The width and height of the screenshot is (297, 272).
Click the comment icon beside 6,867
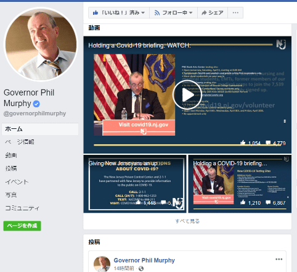268,202
